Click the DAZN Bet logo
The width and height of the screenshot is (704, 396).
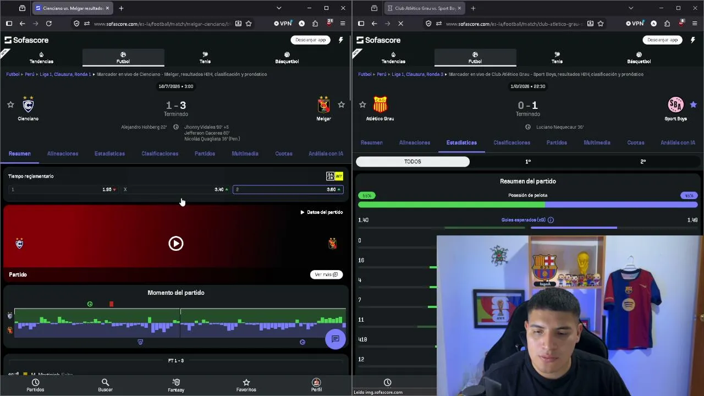[334, 176]
